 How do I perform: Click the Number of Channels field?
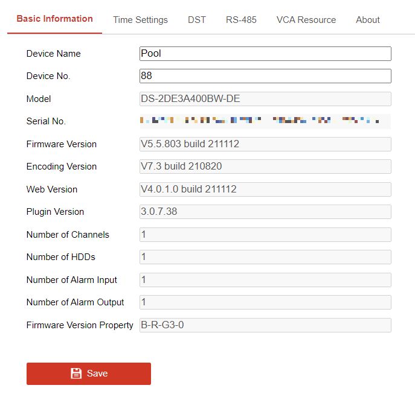[265, 235]
